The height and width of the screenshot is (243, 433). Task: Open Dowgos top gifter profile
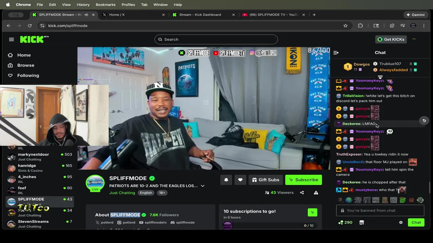[362, 64]
